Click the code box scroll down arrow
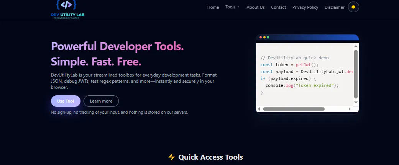Viewport: 399px width, 165px height. (x=356, y=102)
